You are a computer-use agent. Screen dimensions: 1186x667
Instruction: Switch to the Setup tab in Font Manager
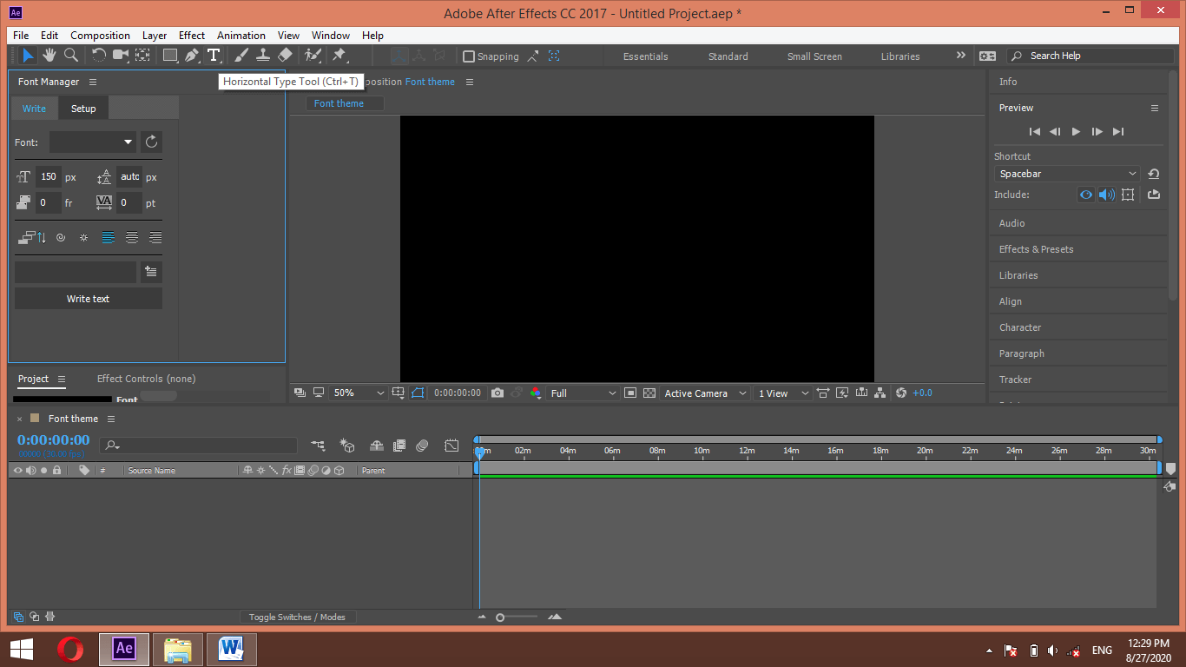pyautogui.click(x=83, y=108)
